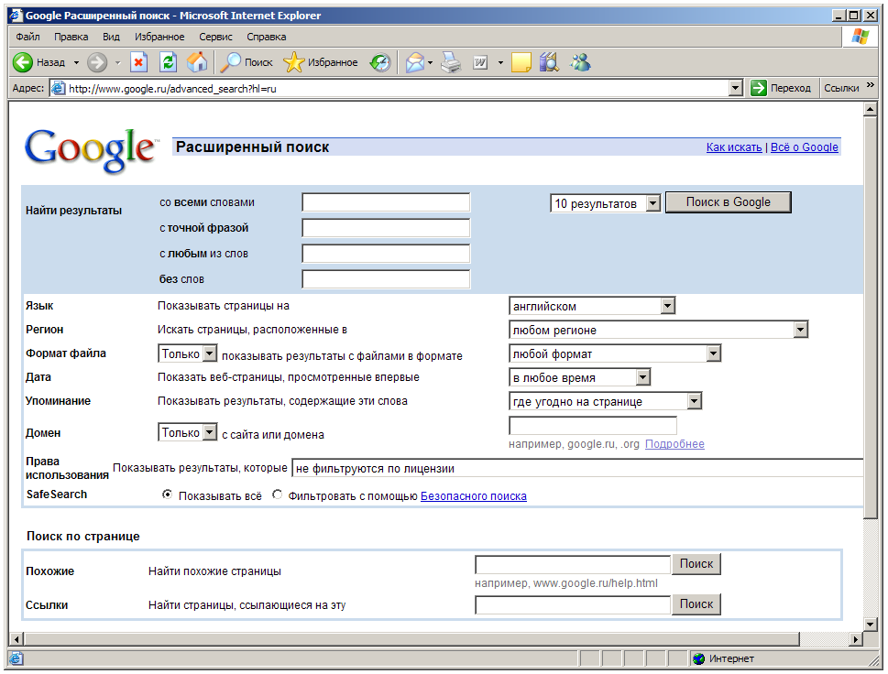Open 'Всё о Google' link
Viewport: 888px width, 674px height.
805,147
